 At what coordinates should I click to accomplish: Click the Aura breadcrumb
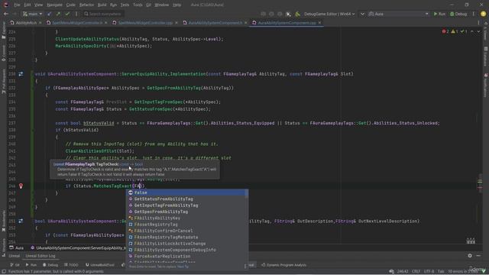tap(17, 247)
